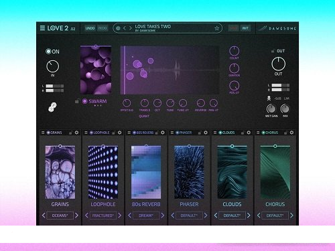Viewport: 335px width, 251px height.
Task: Open the FRACTURED preset selector
Action: 103,216
